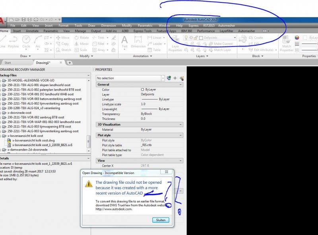Image resolution: width=318 pixels, height=235 pixels.
Task: Open the Tools menu
Action: point(78,25)
